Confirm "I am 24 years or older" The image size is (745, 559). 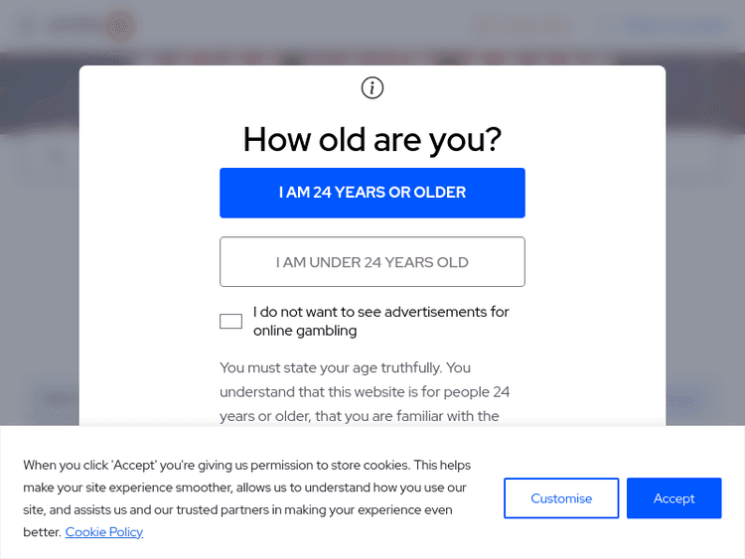point(372,193)
